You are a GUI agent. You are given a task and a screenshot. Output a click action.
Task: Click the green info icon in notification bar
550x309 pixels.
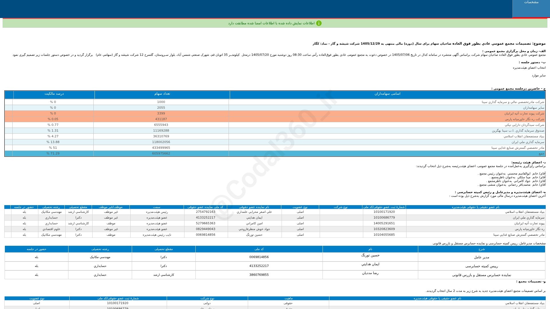click(x=319, y=23)
